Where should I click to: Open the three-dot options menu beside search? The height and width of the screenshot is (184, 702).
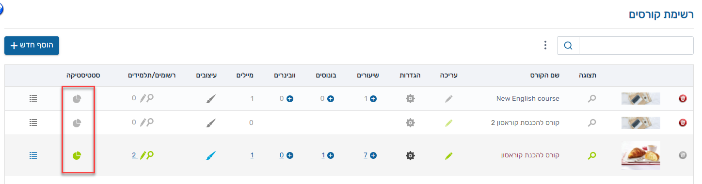point(545,46)
